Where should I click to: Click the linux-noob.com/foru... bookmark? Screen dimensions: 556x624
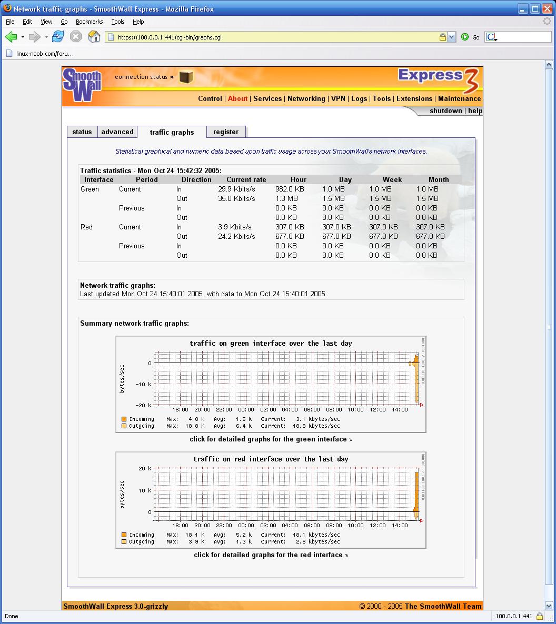[40, 53]
